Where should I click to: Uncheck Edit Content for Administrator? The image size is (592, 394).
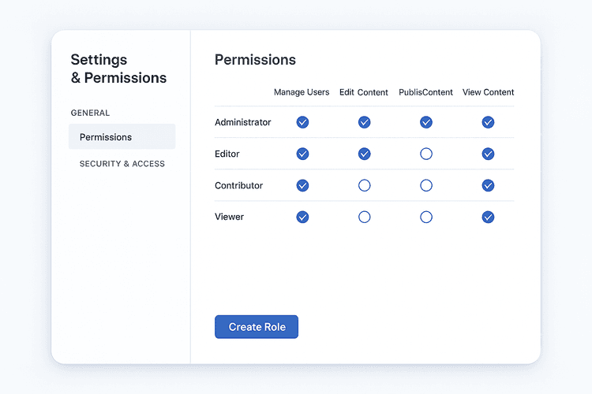pyautogui.click(x=364, y=122)
